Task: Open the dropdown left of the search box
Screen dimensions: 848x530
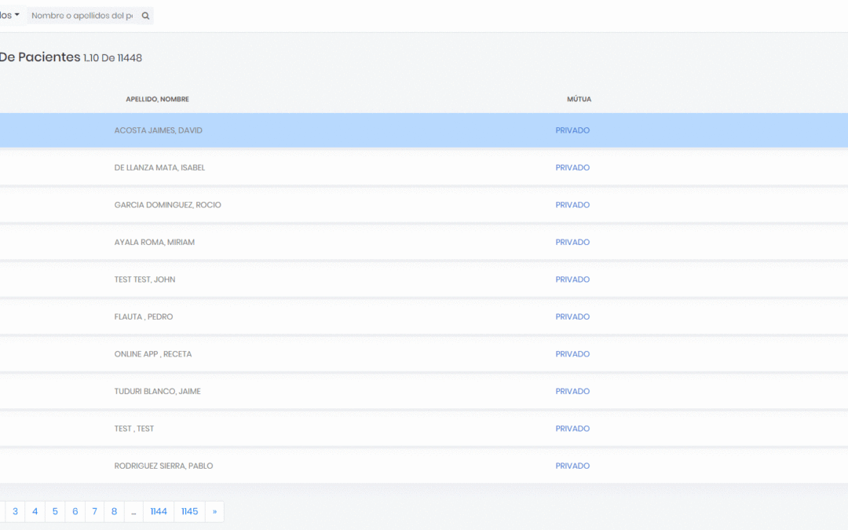Action: click(x=9, y=15)
